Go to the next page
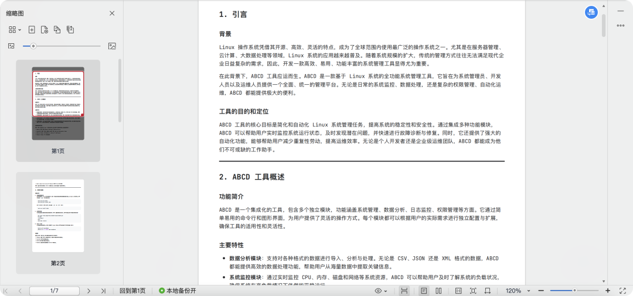633x296 pixels. pos(89,291)
